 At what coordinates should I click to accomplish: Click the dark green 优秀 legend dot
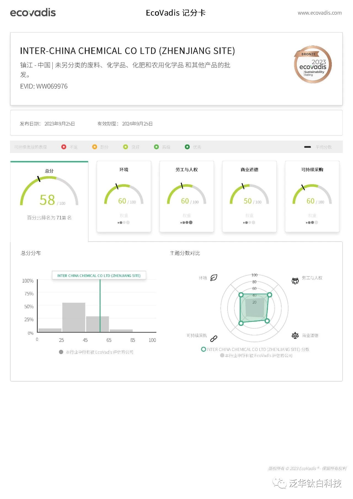pyautogui.click(x=187, y=147)
